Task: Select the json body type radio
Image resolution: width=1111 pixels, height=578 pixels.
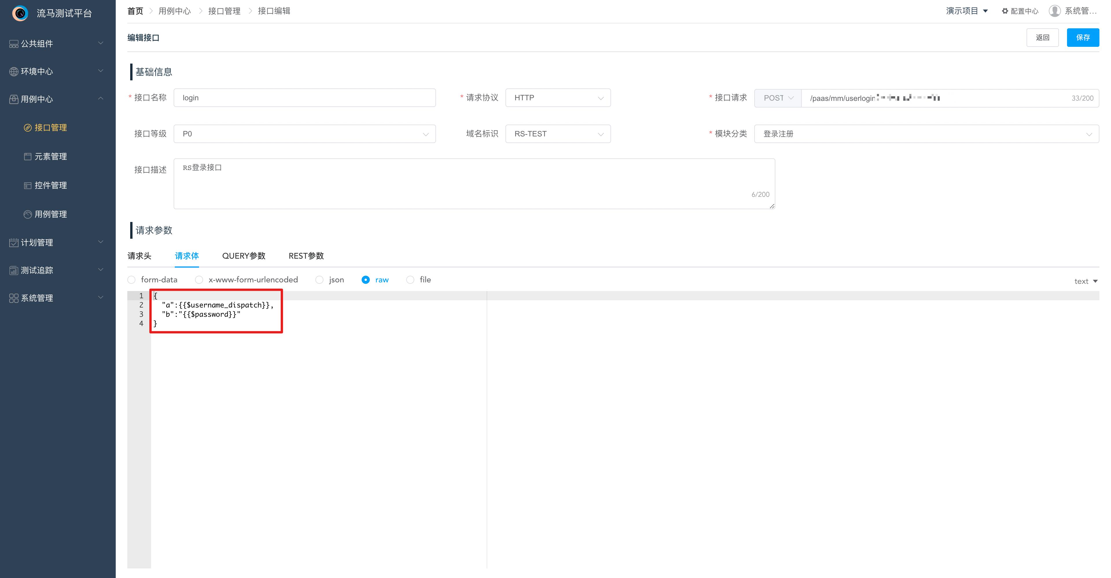Action: [x=319, y=280]
